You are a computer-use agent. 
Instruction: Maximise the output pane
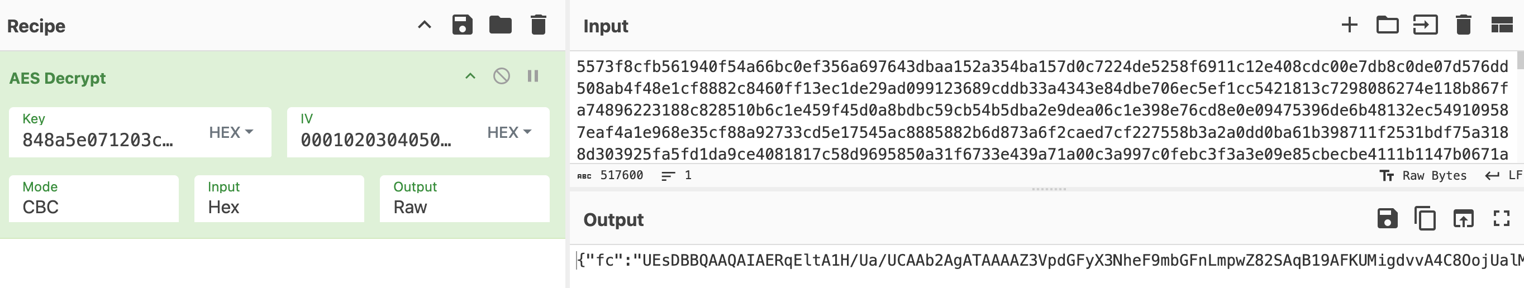tap(1502, 219)
